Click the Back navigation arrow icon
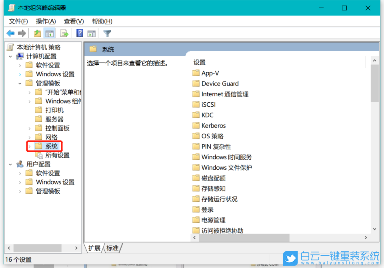 point(10,33)
